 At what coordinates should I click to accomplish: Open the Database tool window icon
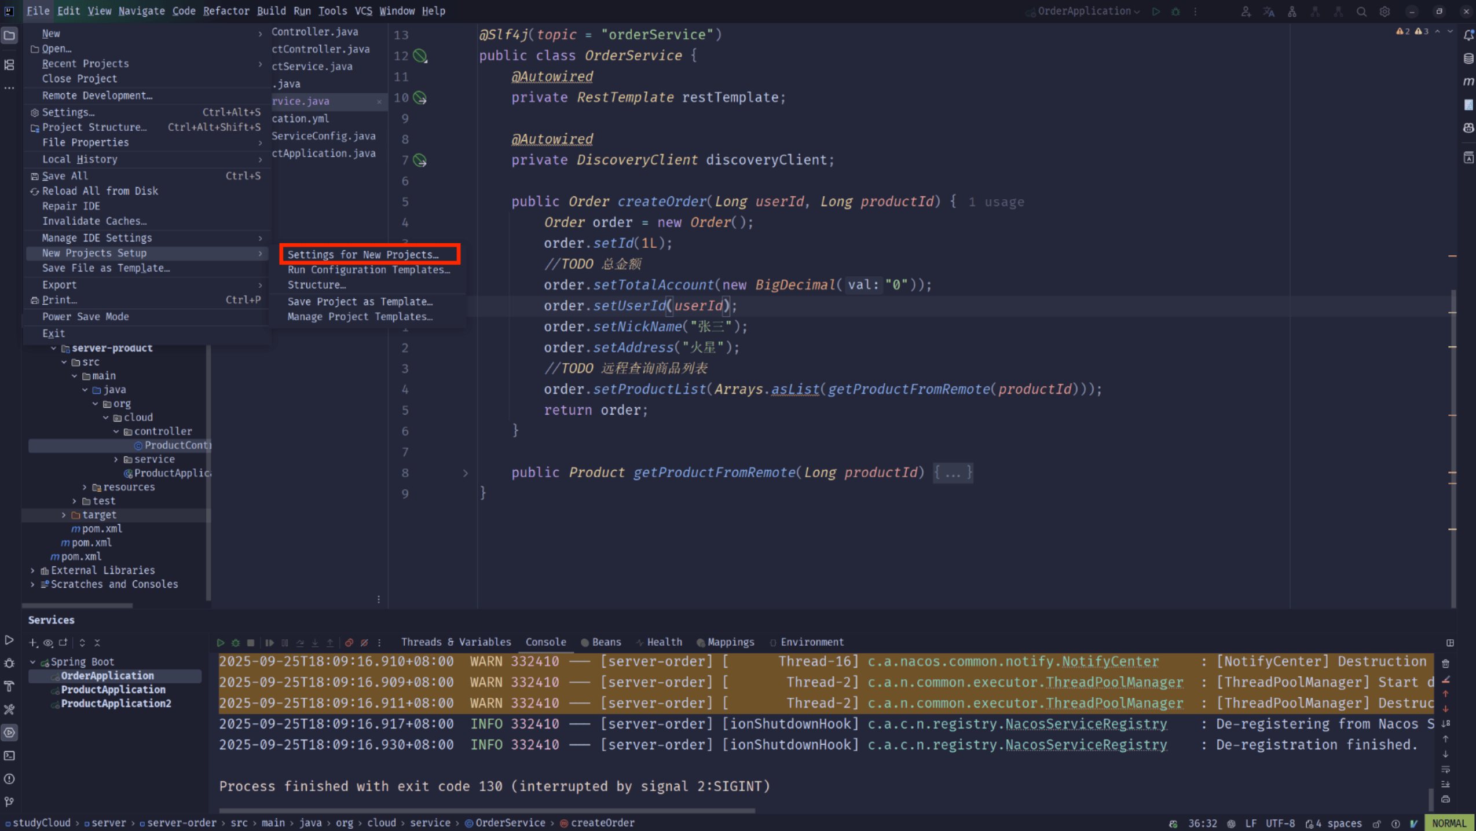point(1468,58)
